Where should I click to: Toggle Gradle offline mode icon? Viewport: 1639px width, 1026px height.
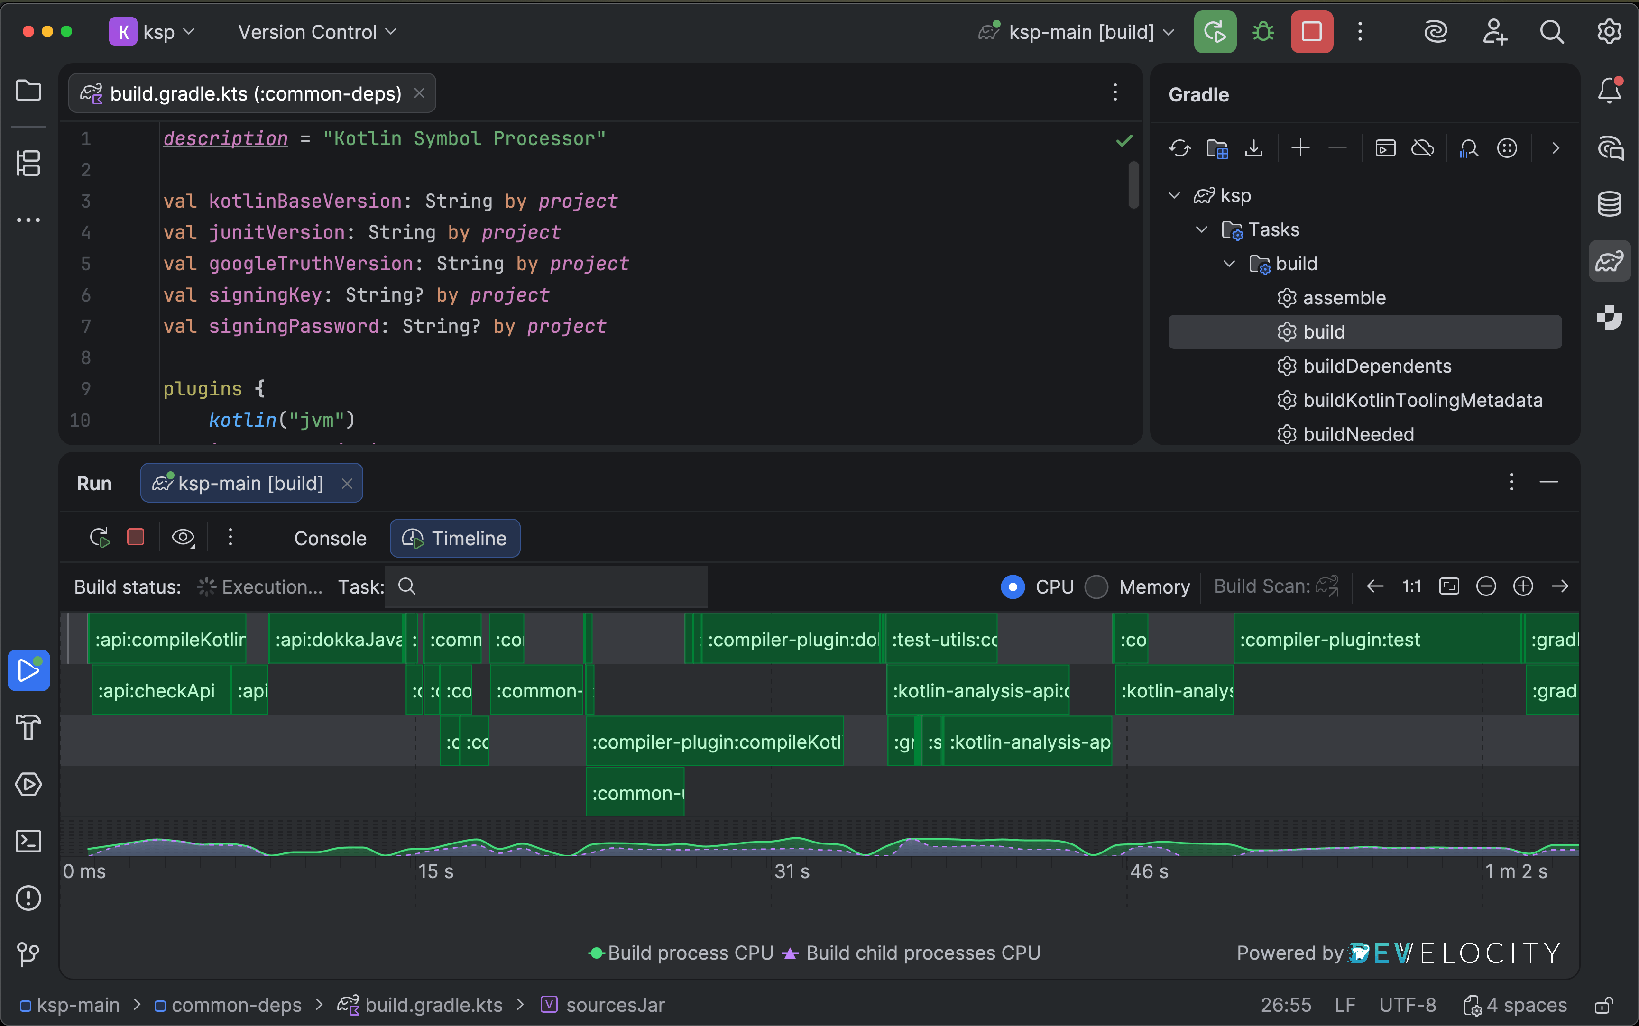[x=1422, y=148]
